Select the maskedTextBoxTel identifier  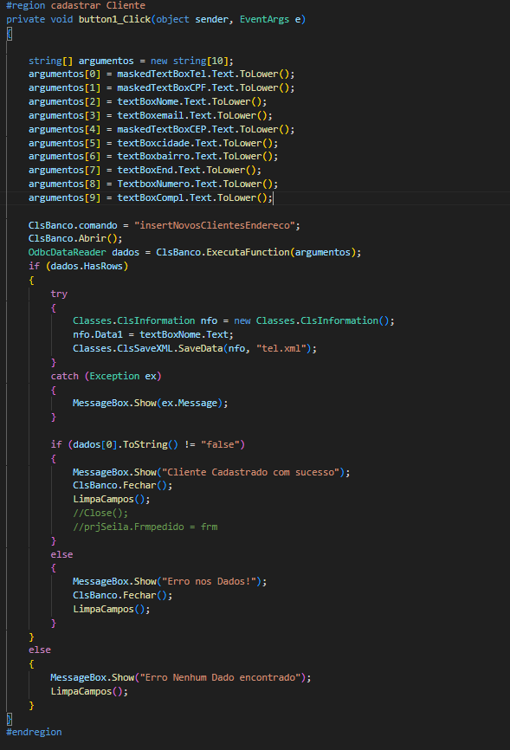(162, 74)
